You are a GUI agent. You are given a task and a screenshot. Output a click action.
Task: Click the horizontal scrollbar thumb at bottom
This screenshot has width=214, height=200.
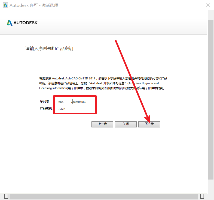click(x=104, y=197)
